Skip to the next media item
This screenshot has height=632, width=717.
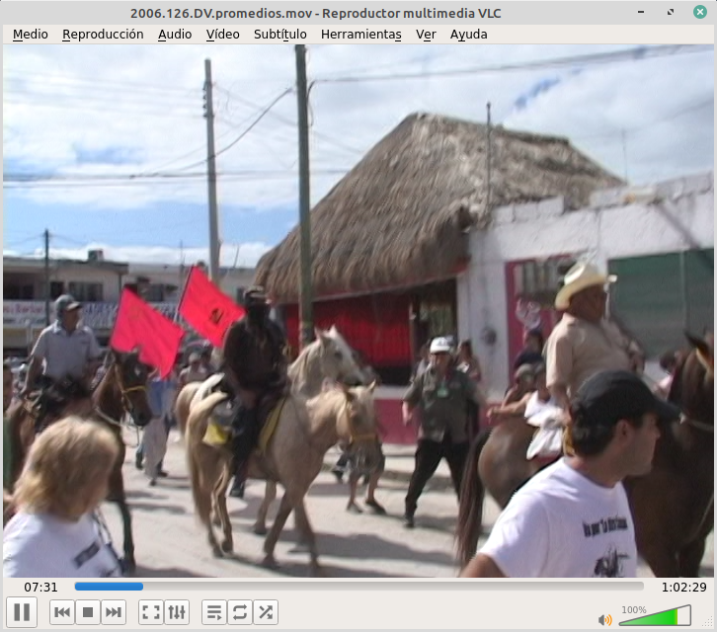pyautogui.click(x=114, y=612)
